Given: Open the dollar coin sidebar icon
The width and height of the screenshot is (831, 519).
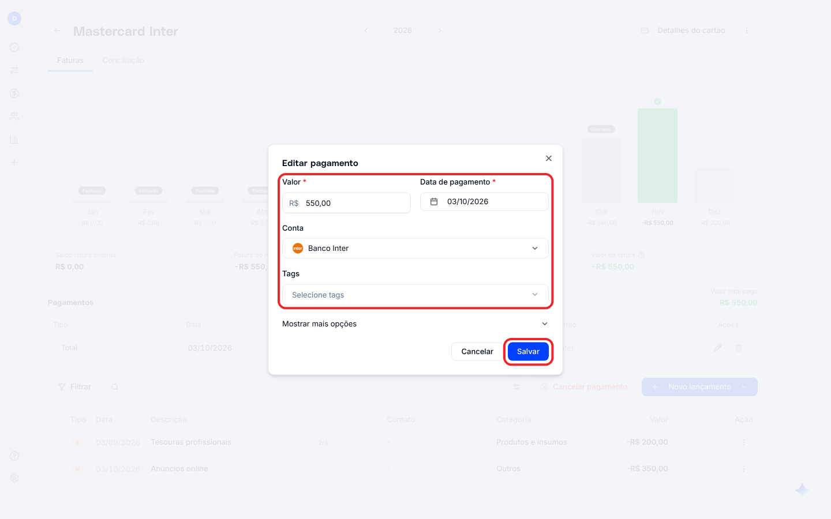Looking at the screenshot, I should [x=14, y=93].
